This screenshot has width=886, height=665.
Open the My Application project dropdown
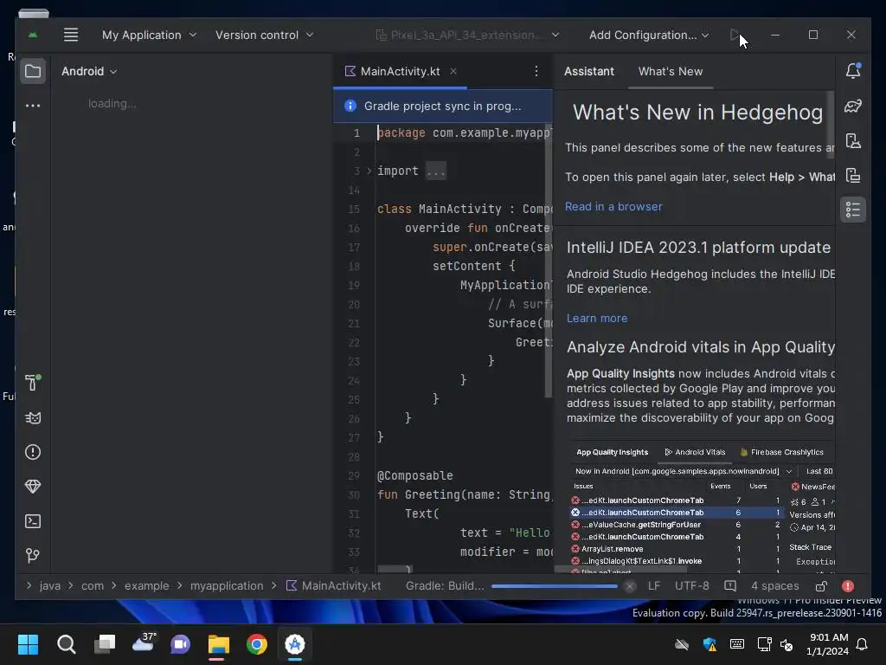(149, 35)
